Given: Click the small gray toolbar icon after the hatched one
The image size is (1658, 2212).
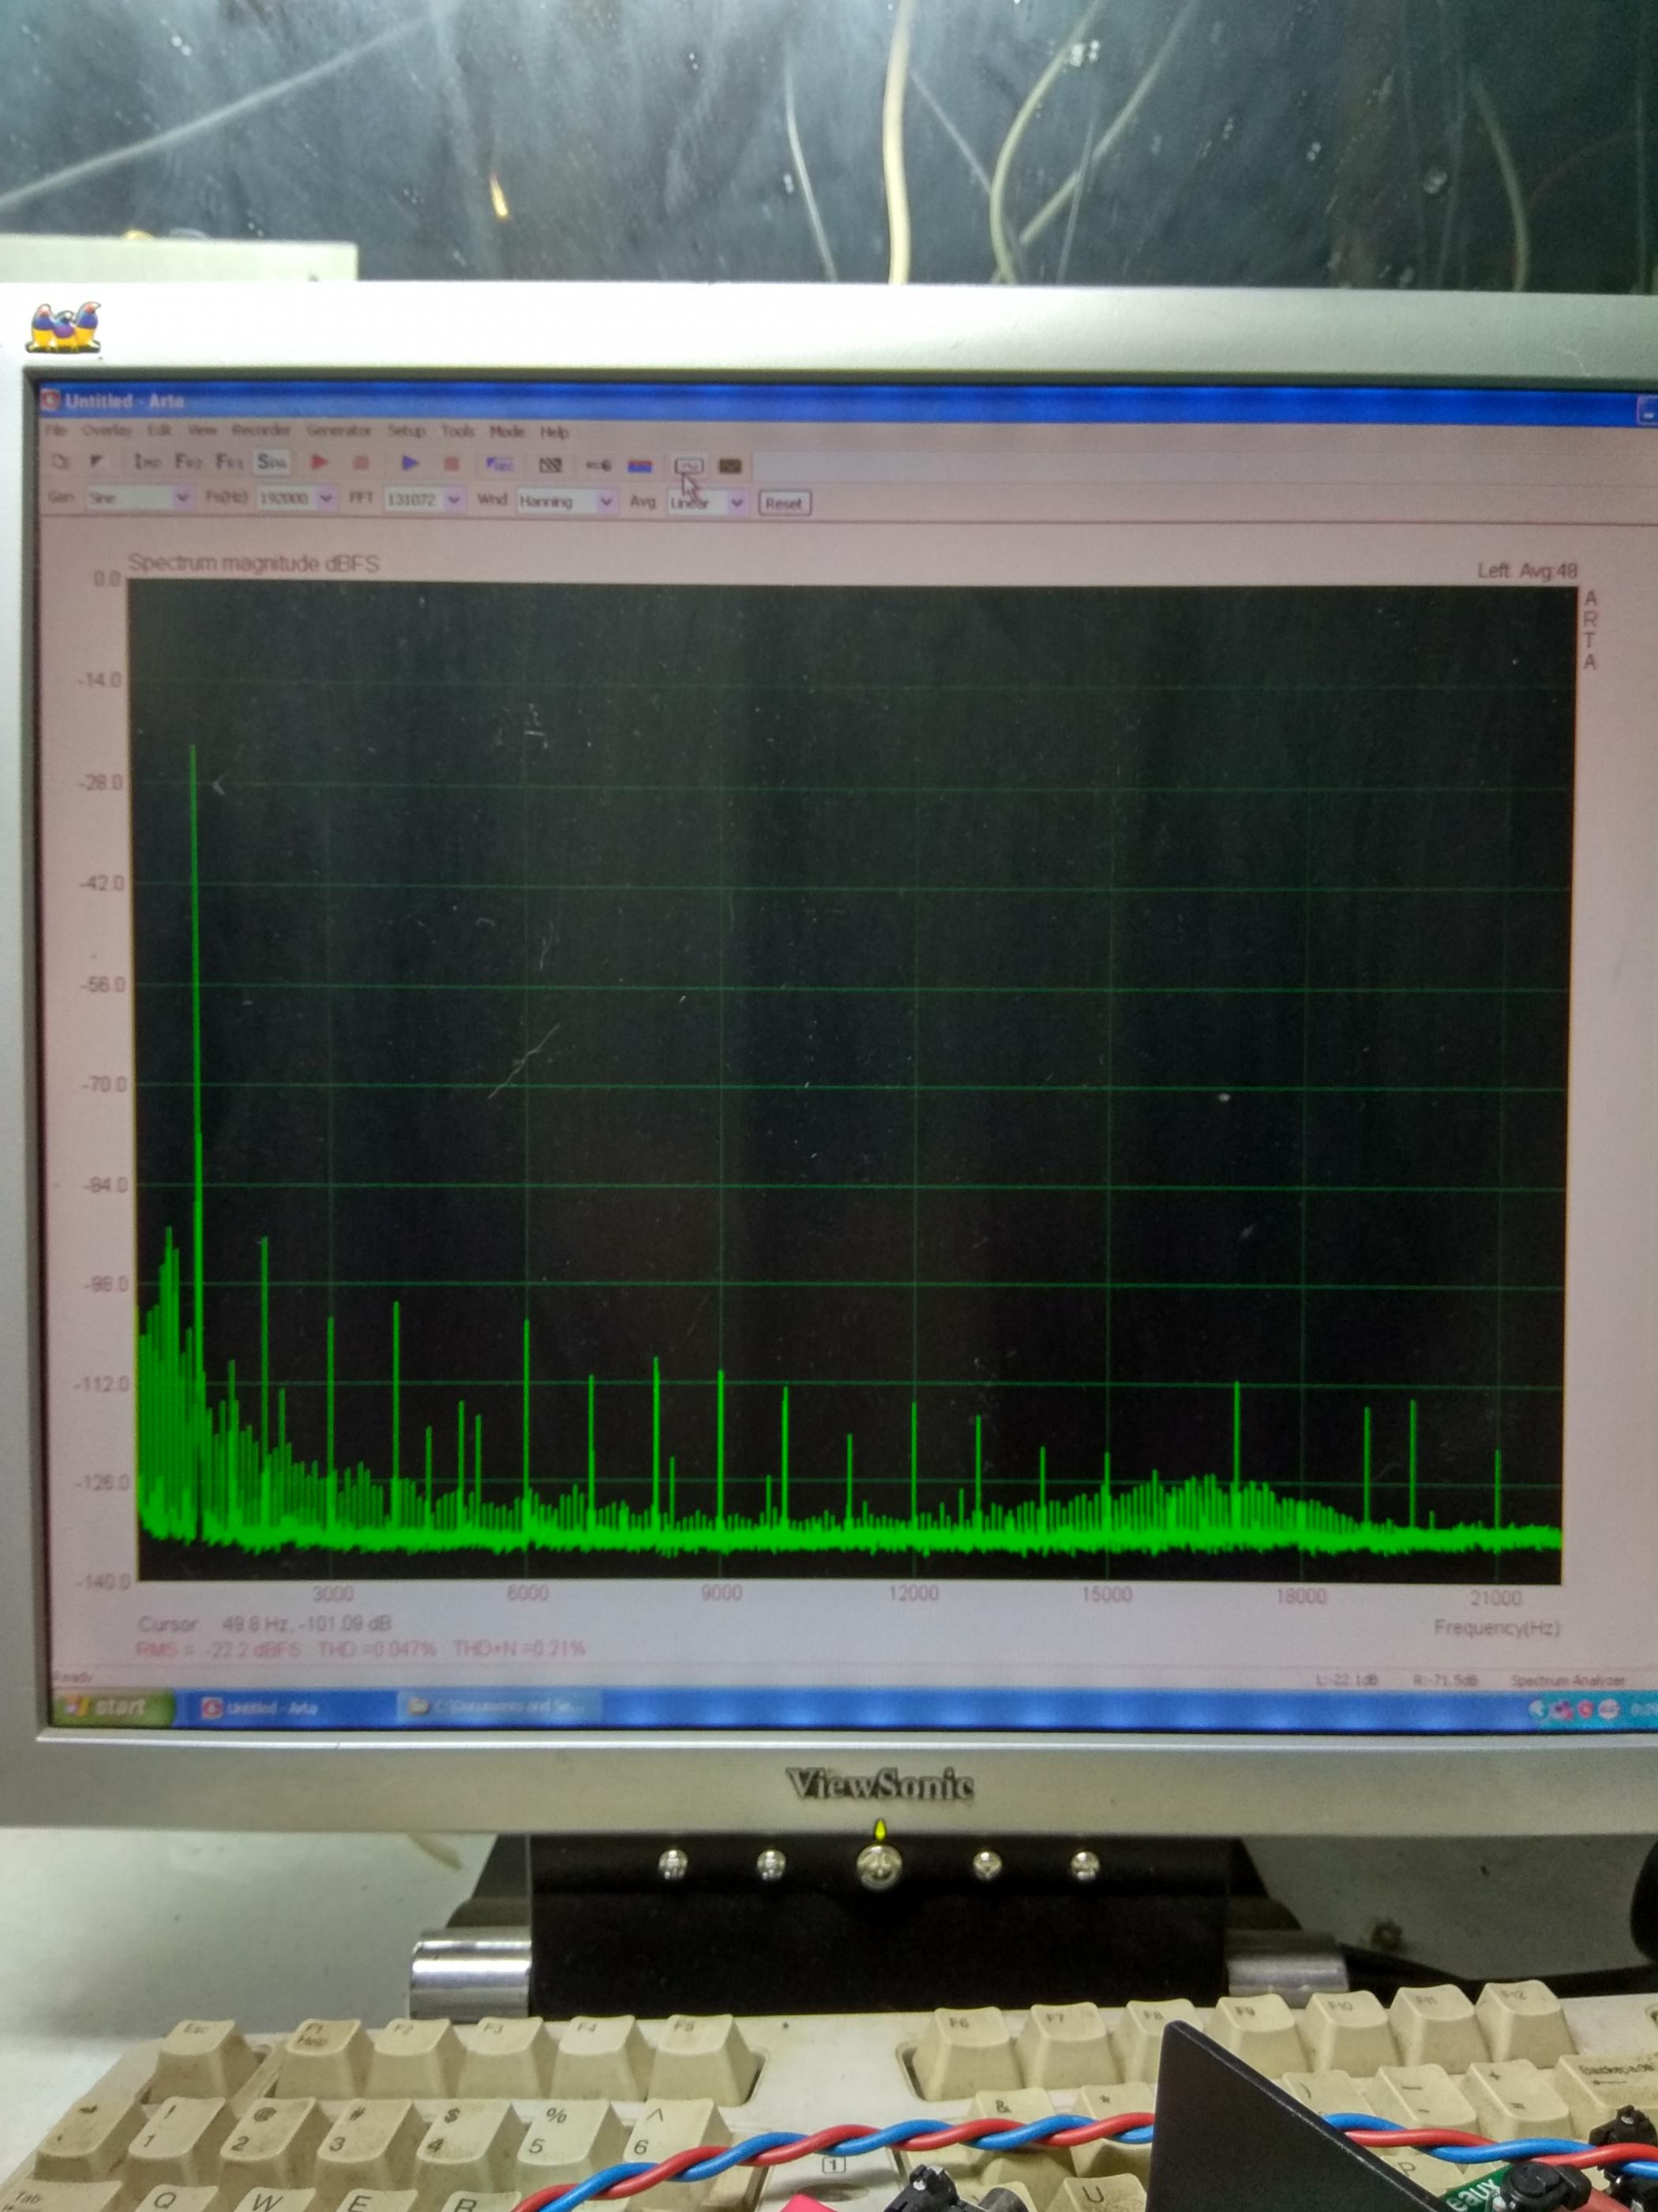Looking at the screenshot, I should 598,465.
